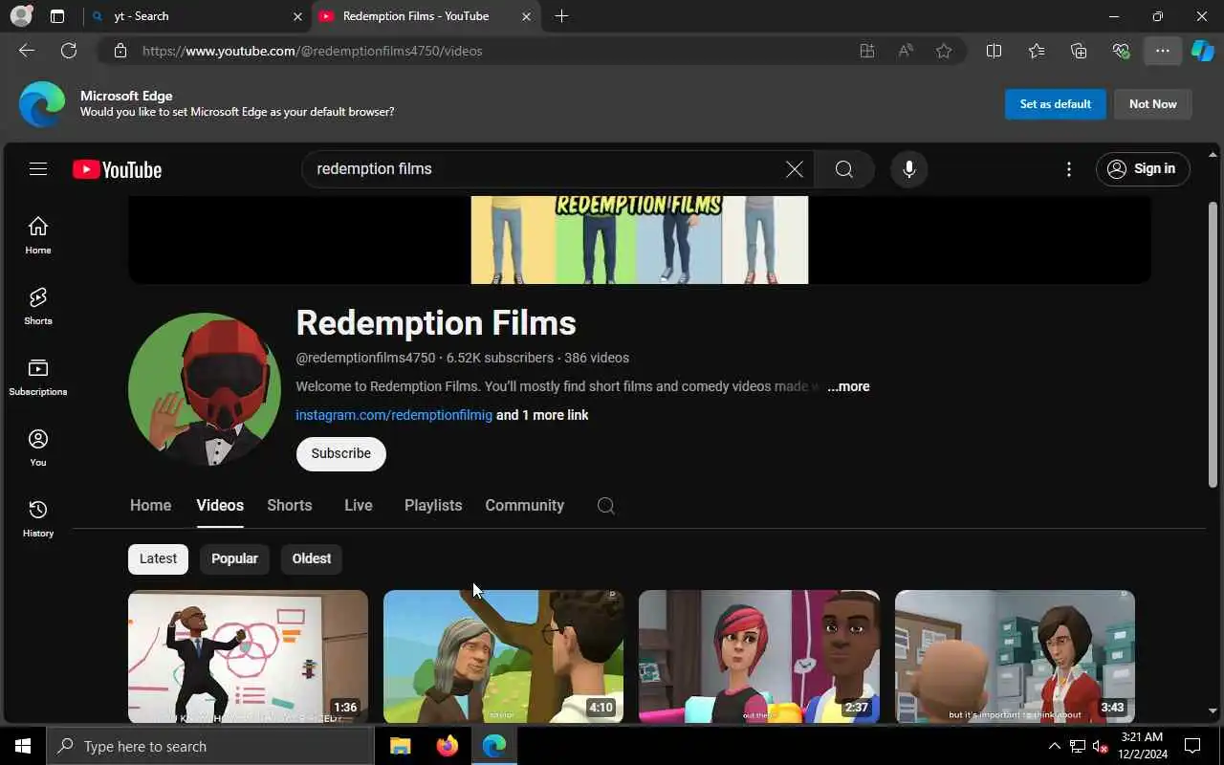
Task: Dismiss prompt with Not Now
Action: (1153, 104)
